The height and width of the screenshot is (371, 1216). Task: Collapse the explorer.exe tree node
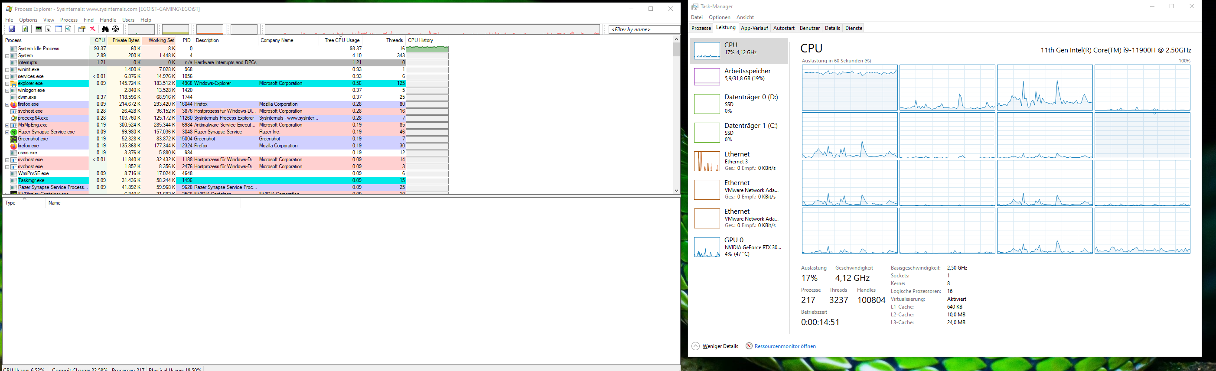pyautogui.click(x=7, y=84)
